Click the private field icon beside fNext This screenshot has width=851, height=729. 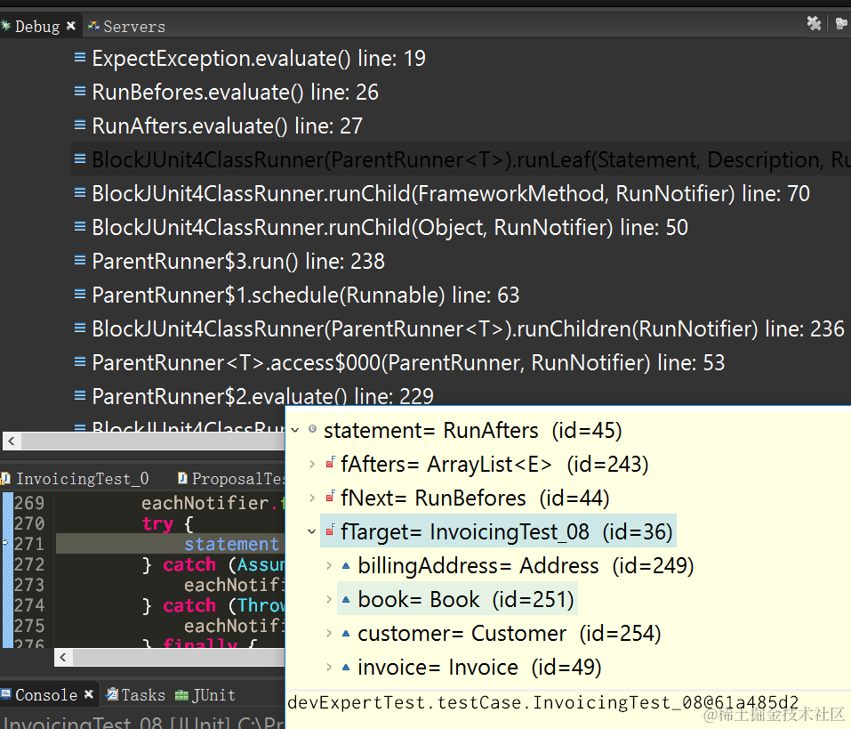[x=330, y=497]
